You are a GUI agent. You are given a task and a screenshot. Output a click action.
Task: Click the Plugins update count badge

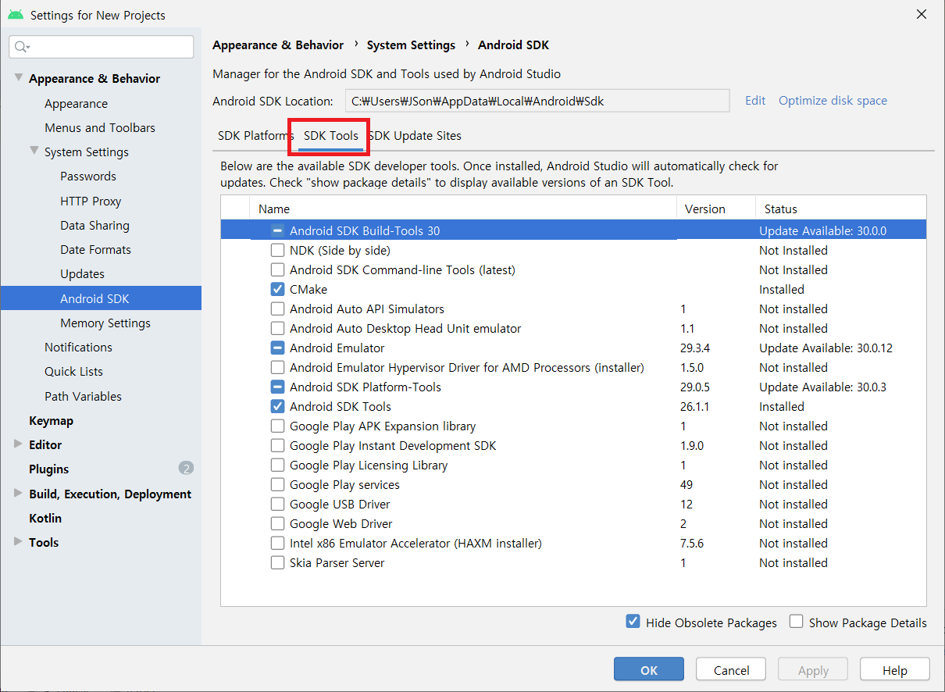point(186,469)
